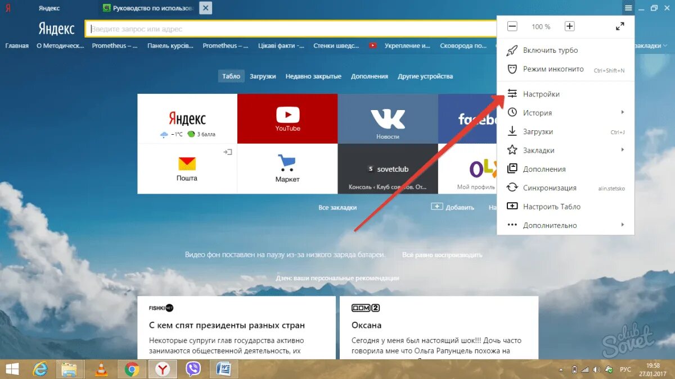Open File Explorer from the taskbar
Screen dimensions: 675x379
point(70,369)
